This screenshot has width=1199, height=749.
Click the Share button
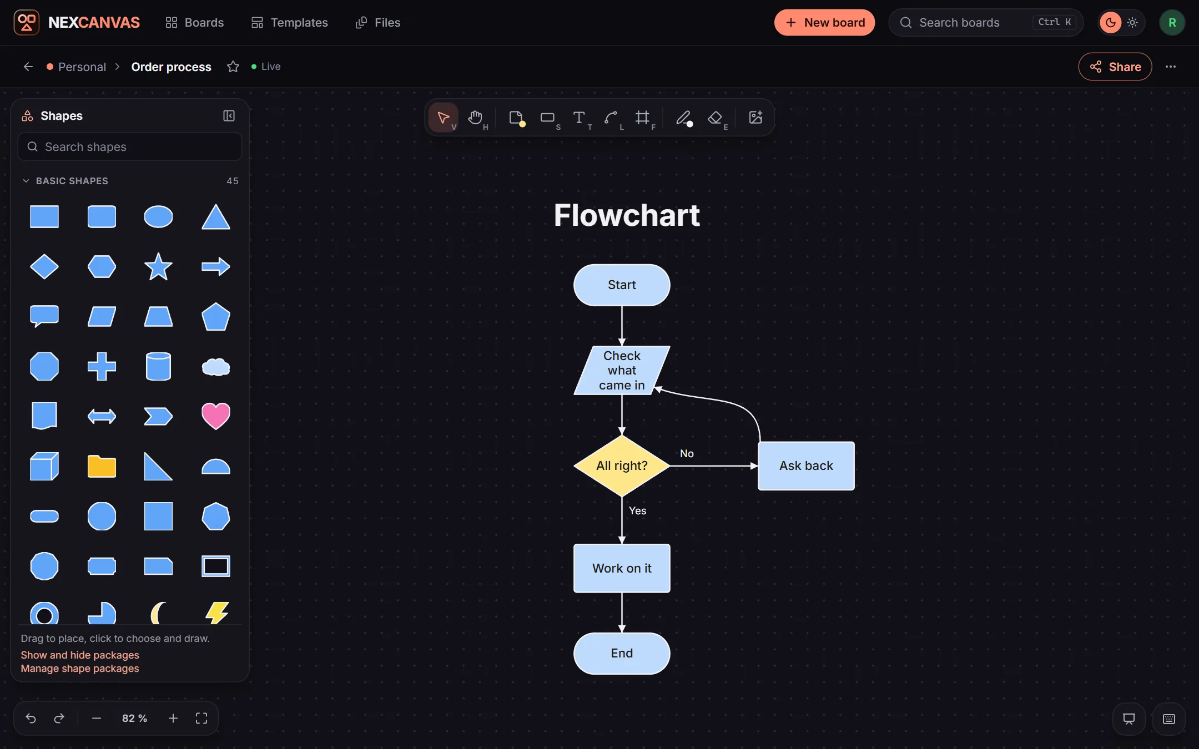[1115, 67]
